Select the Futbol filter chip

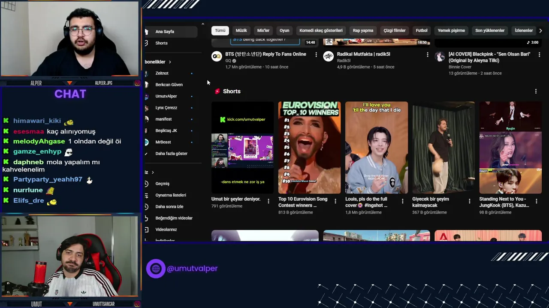pos(422,30)
